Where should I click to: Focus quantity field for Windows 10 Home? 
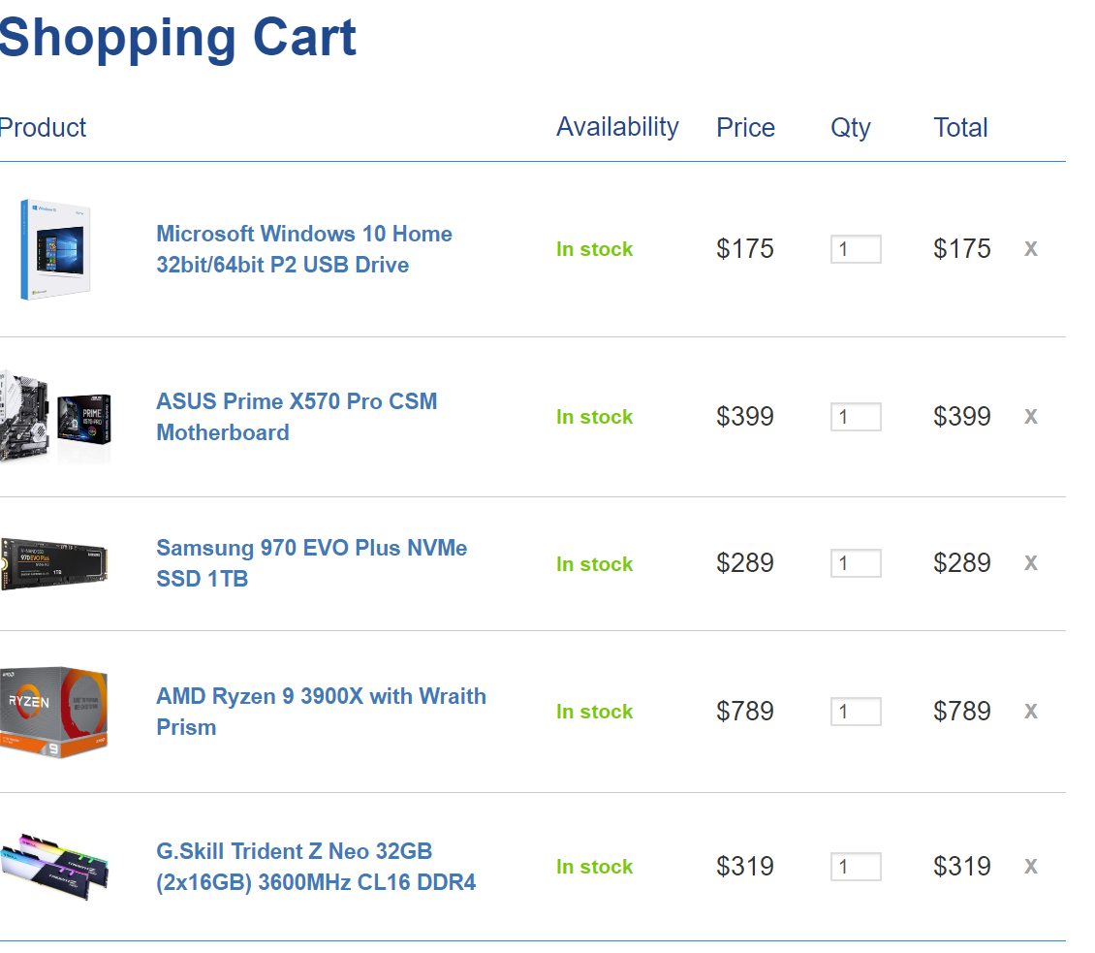point(856,249)
